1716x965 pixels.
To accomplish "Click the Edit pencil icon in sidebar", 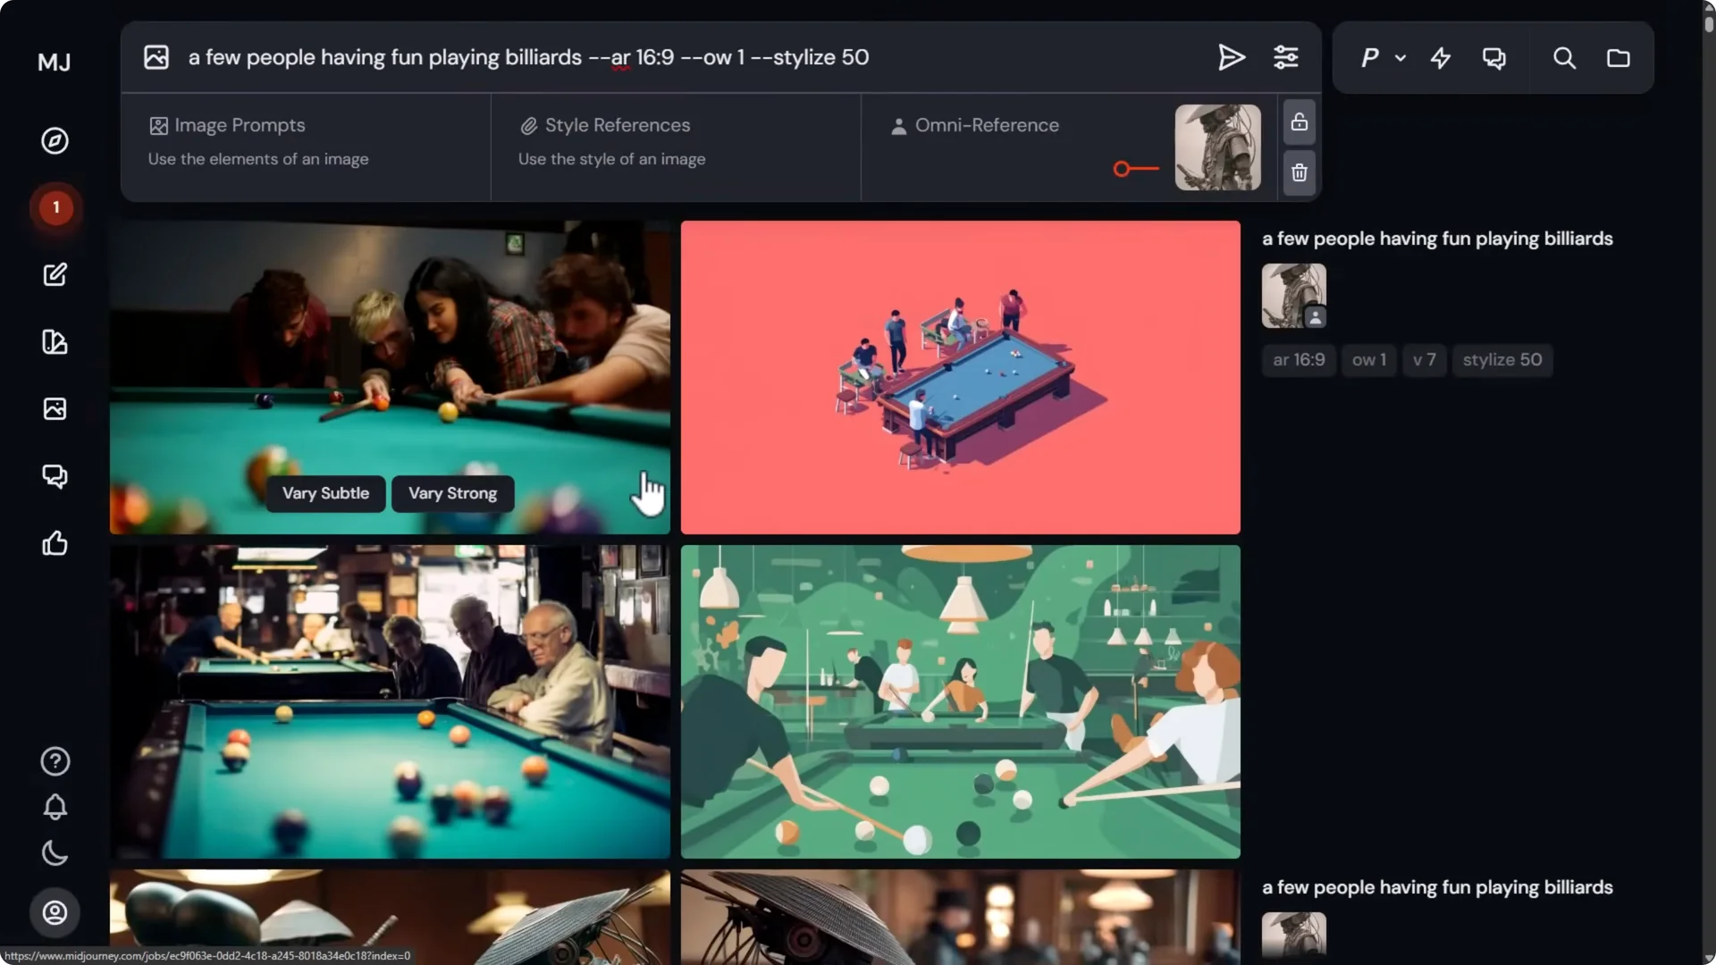I will 55,274.
